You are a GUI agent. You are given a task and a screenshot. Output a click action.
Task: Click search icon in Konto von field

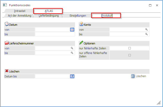(x=146, y=30)
